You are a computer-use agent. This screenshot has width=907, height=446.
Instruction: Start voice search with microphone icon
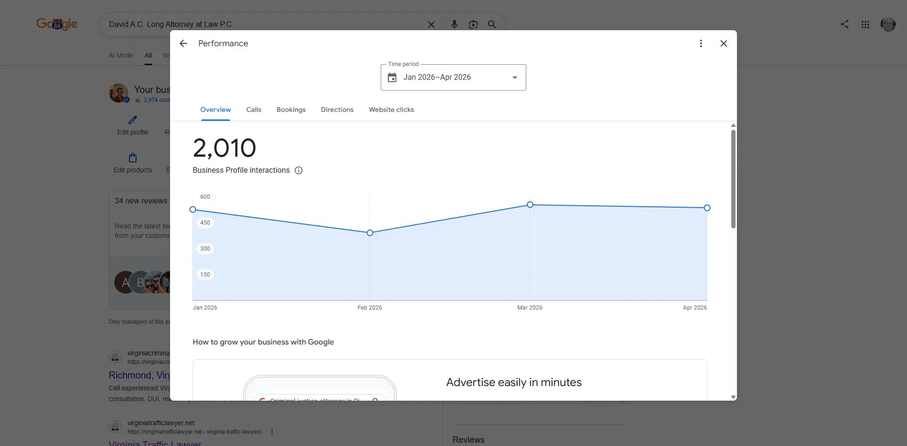pyautogui.click(x=454, y=25)
